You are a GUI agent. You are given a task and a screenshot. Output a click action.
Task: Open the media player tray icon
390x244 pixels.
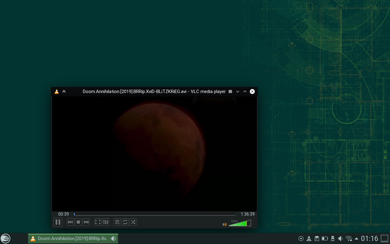pos(301,239)
